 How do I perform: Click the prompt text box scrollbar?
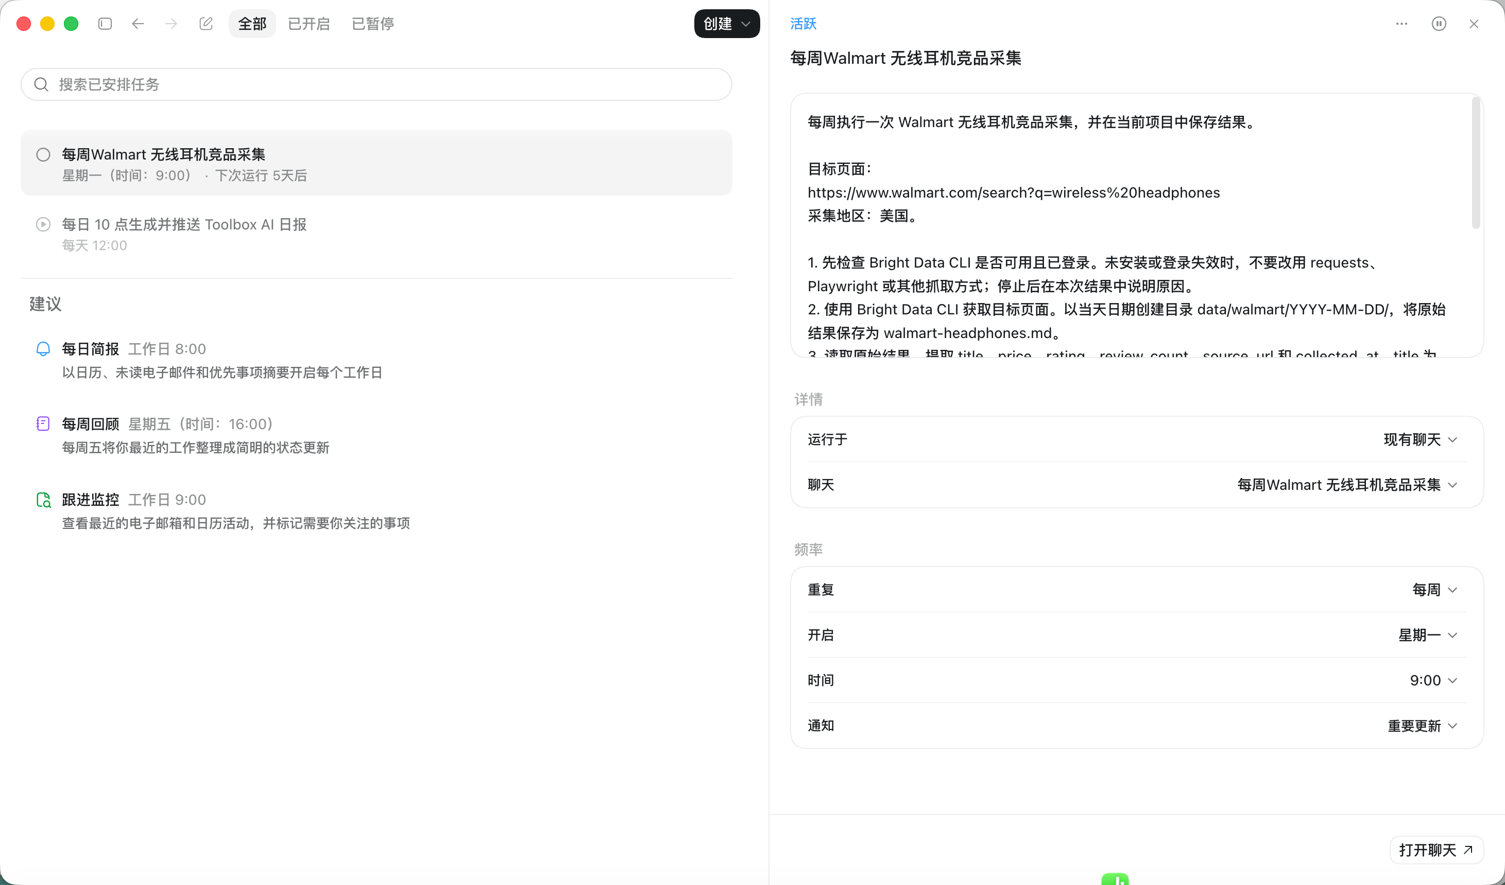coord(1476,162)
